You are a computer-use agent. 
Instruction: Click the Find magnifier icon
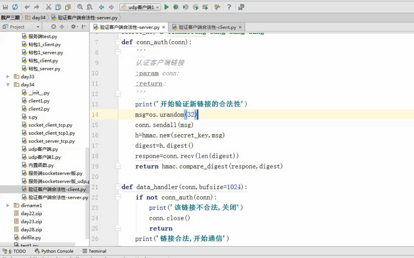click(x=80, y=7)
